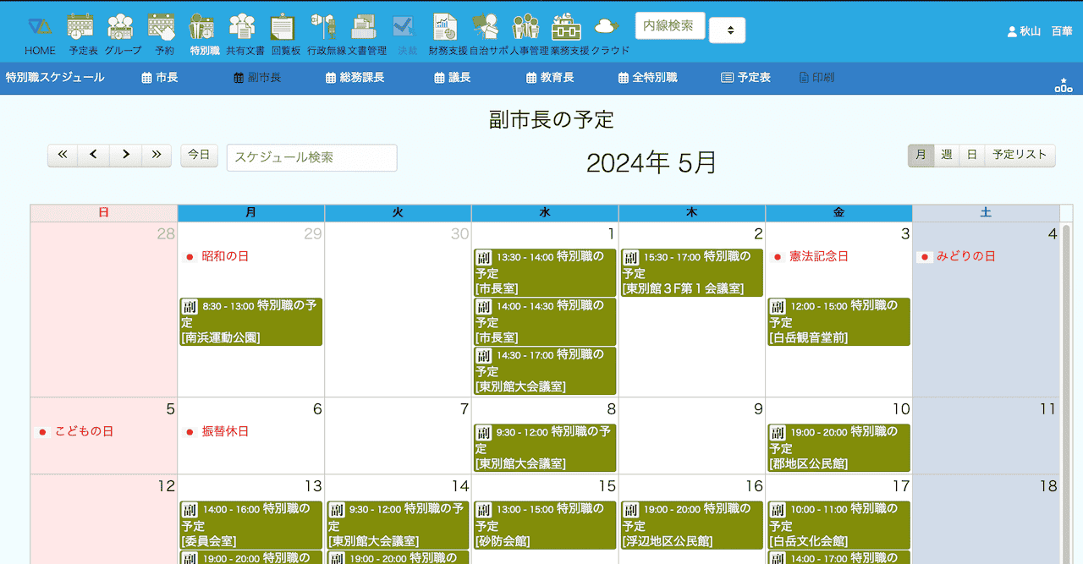The image size is (1083, 564).
Task: Click the 今日 today button
Action: (199, 155)
